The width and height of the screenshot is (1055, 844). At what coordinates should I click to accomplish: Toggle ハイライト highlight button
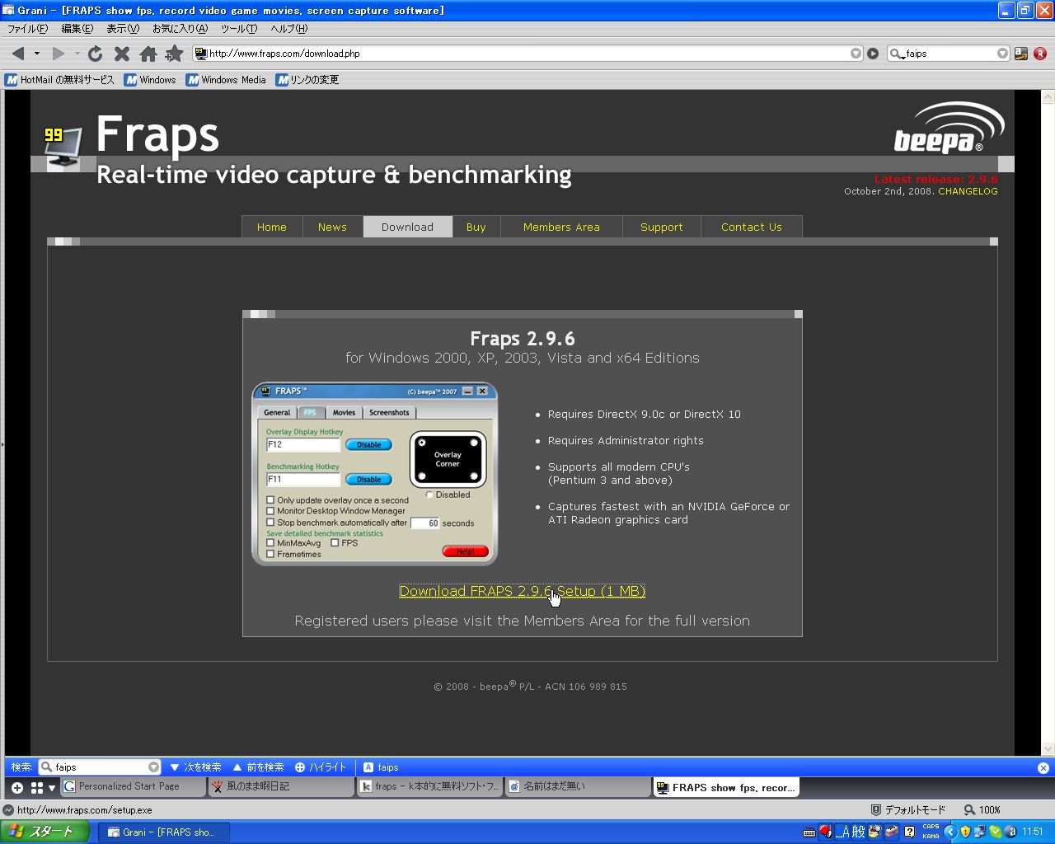[321, 767]
